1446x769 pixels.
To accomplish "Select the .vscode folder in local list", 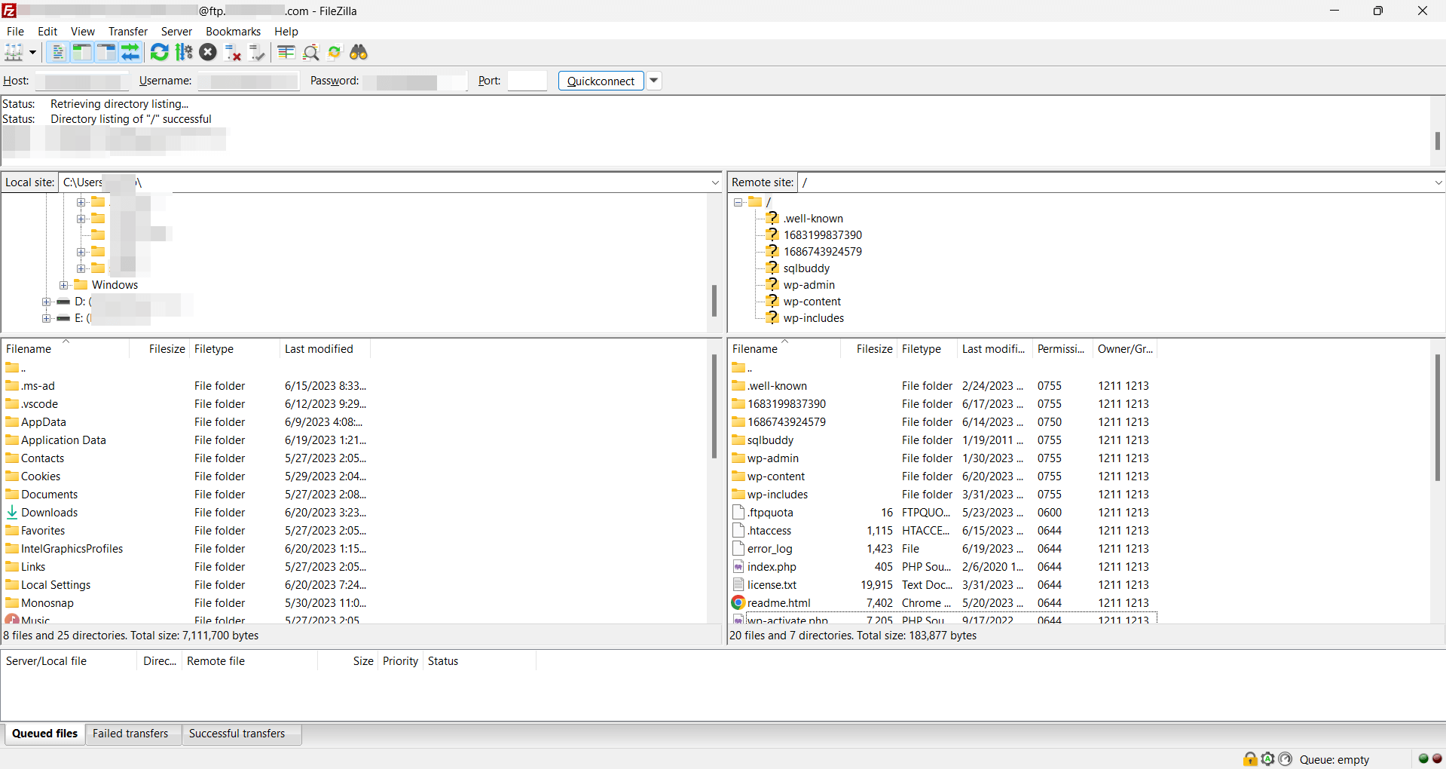I will [x=39, y=404].
